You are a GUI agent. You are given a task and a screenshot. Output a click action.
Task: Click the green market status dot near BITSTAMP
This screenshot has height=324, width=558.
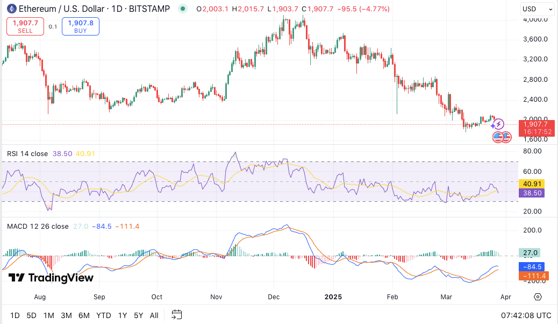click(x=184, y=9)
